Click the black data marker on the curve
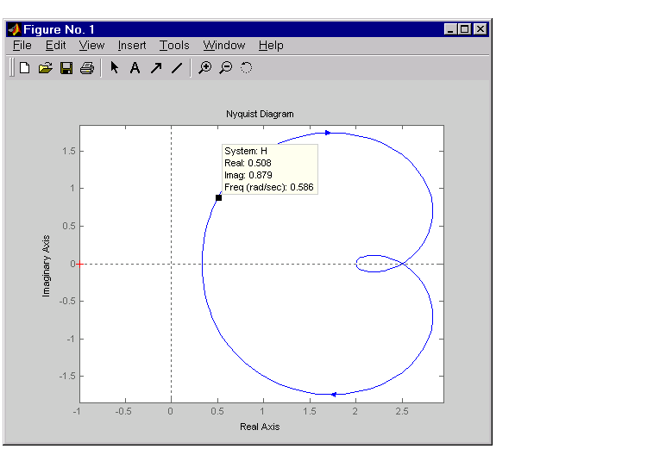 (x=218, y=197)
